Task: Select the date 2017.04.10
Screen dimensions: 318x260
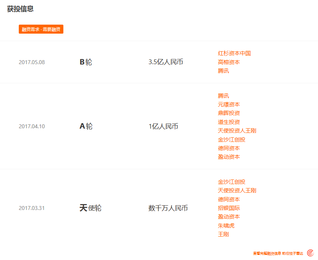Action: coord(32,126)
